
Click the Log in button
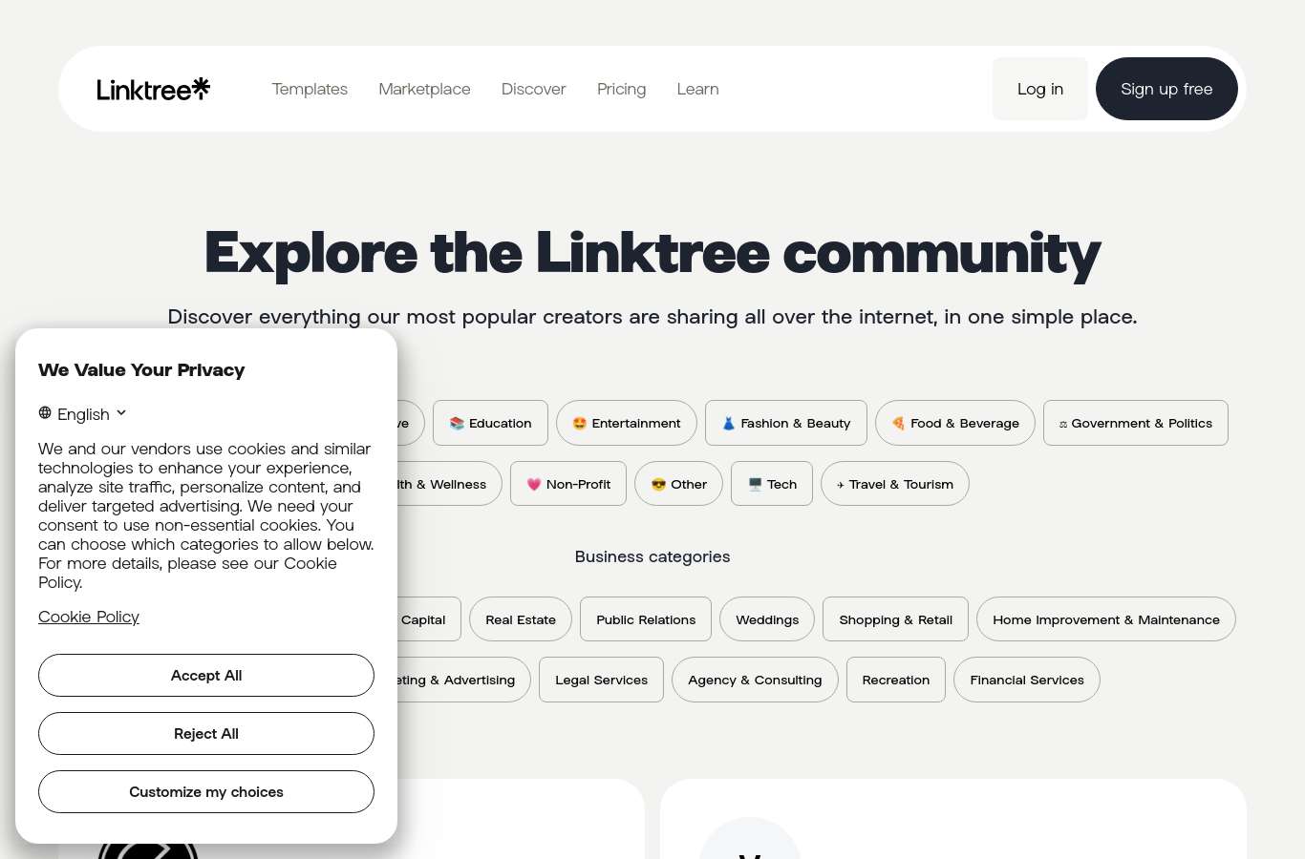pos(1040,89)
